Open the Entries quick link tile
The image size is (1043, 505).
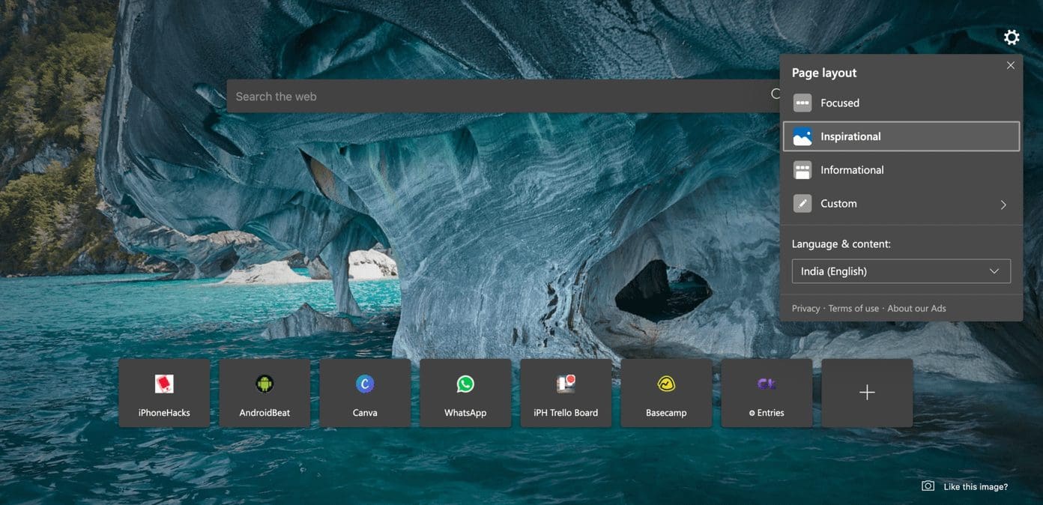point(767,393)
